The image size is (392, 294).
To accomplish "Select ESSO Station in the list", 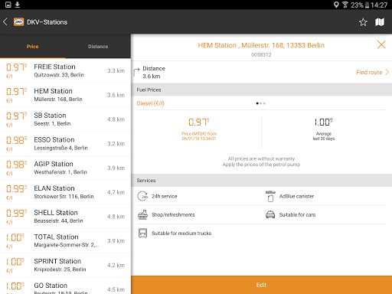I will coord(65,143).
